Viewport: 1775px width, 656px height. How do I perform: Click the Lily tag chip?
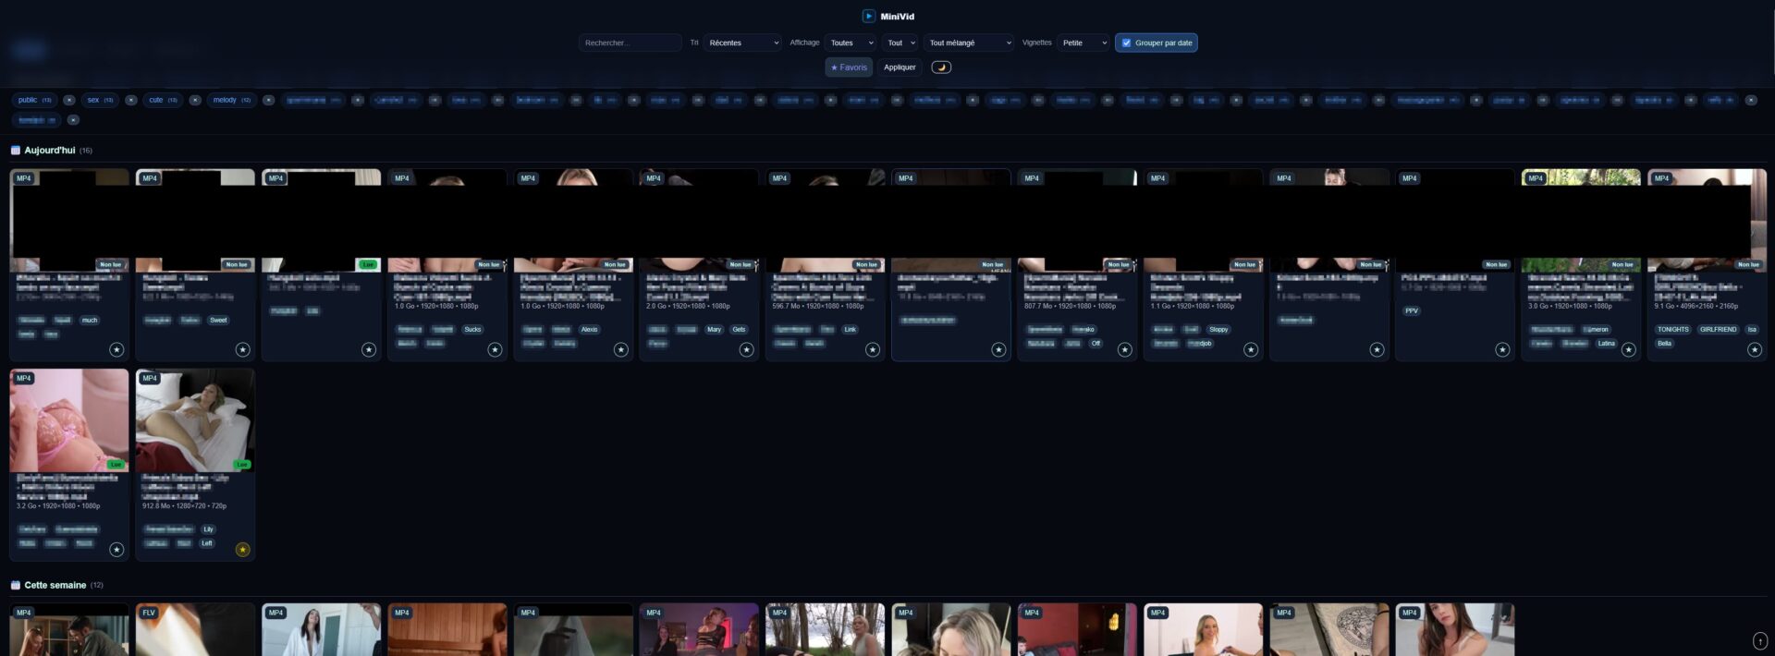pyautogui.click(x=208, y=529)
